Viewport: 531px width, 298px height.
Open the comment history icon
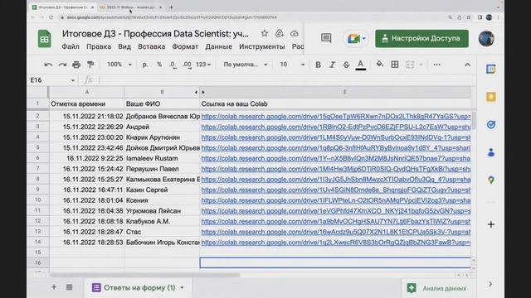click(x=326, y=38)
